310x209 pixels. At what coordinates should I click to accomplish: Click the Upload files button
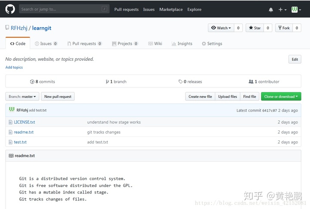click(228, 97)
